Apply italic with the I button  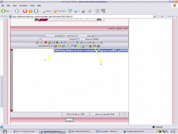(x=97, y=43)
